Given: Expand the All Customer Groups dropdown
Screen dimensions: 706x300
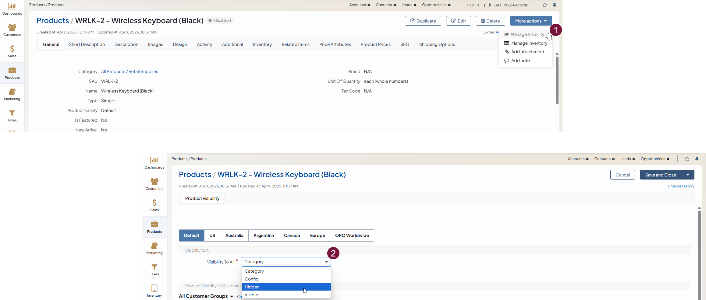Looking at the screenshot, I should pyautogui.click(x=206, y=296).
